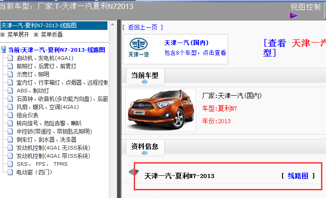326x198 pixels.
Task: Click page icon next to 发动机控制(4GA1 无ISS系统)
Action: pyautogui.click(x=10, y=148)
